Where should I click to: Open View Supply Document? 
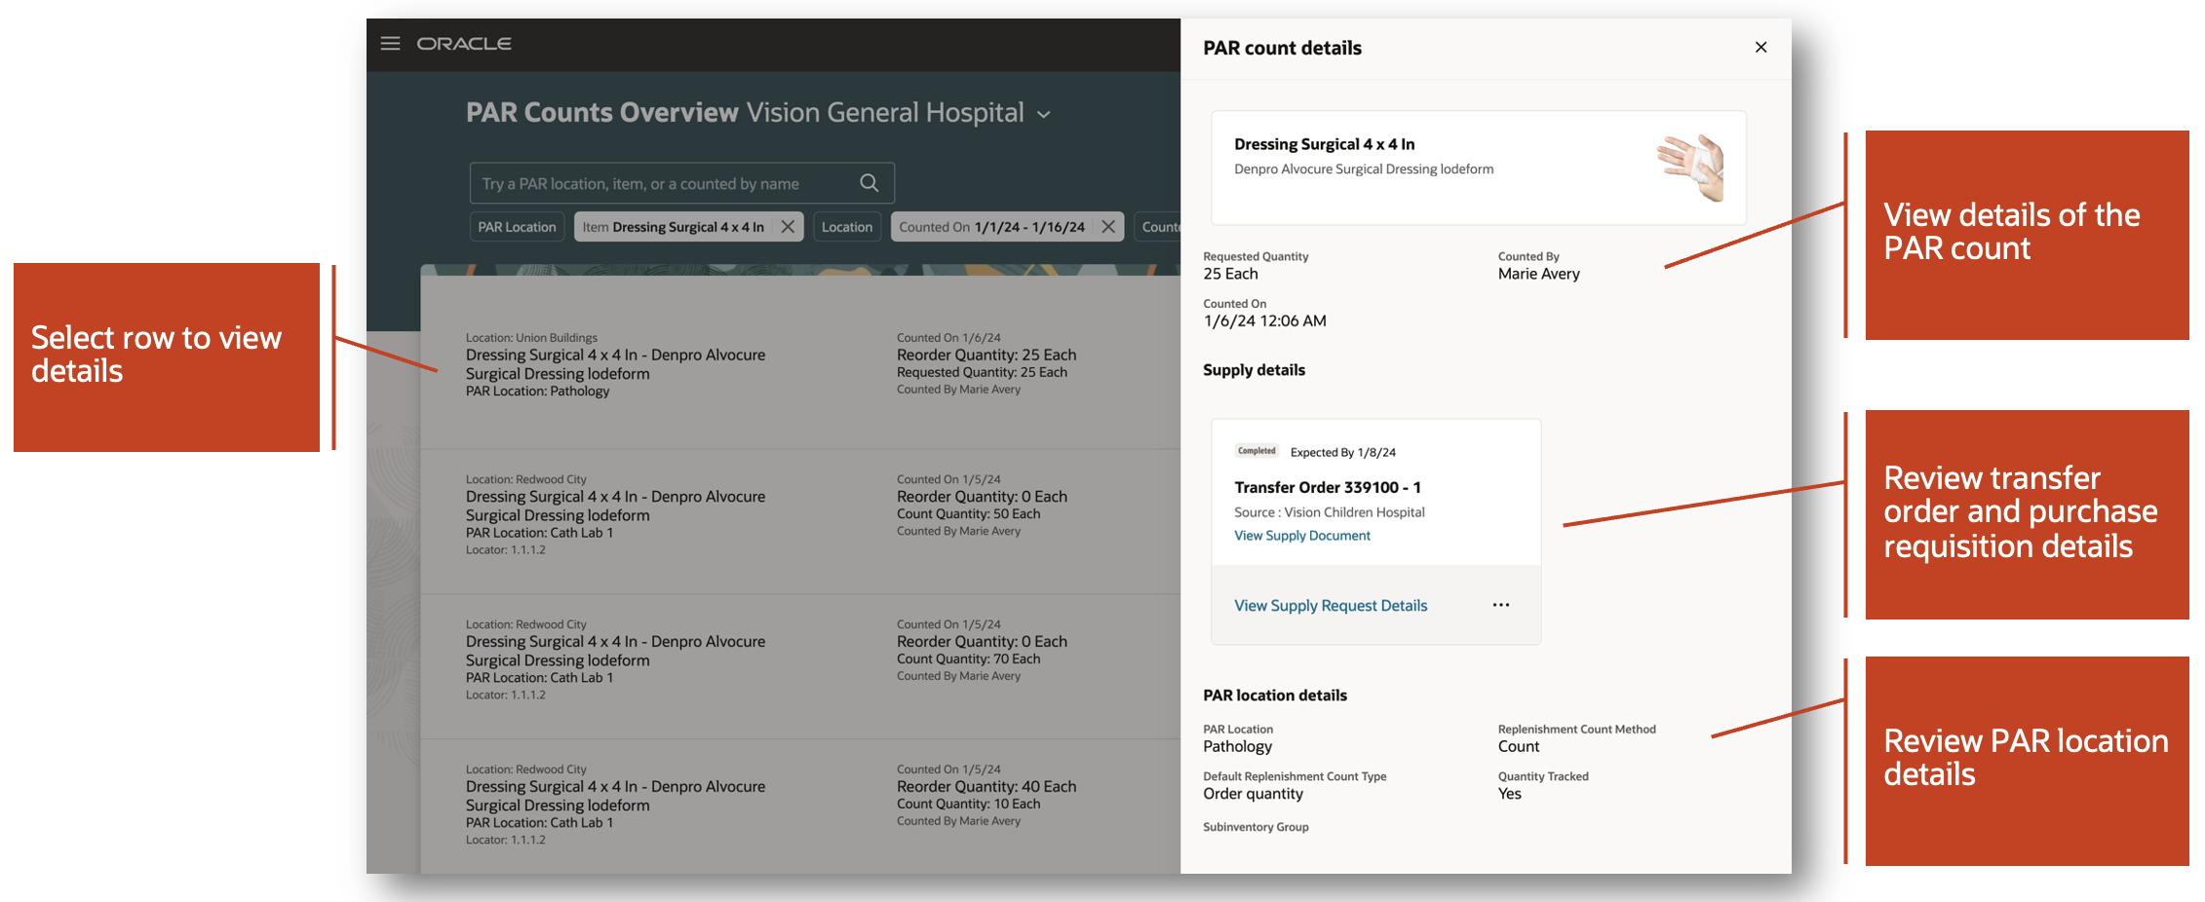[1301, 535]
